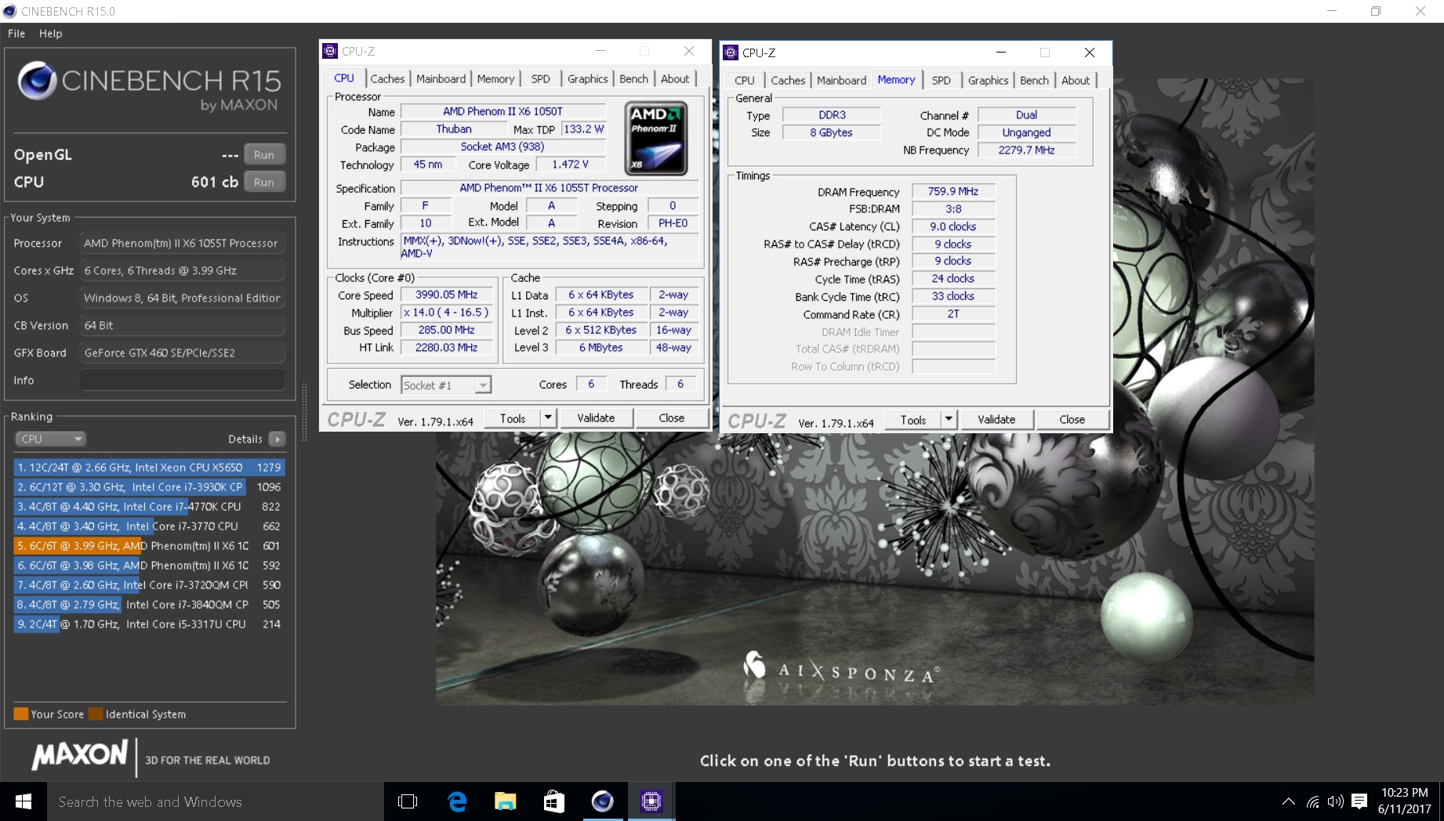Image resolution: width=1444 pixels, height=821 pixels.
Task: Open Details arrow button in Ranking
Action: 277,439
